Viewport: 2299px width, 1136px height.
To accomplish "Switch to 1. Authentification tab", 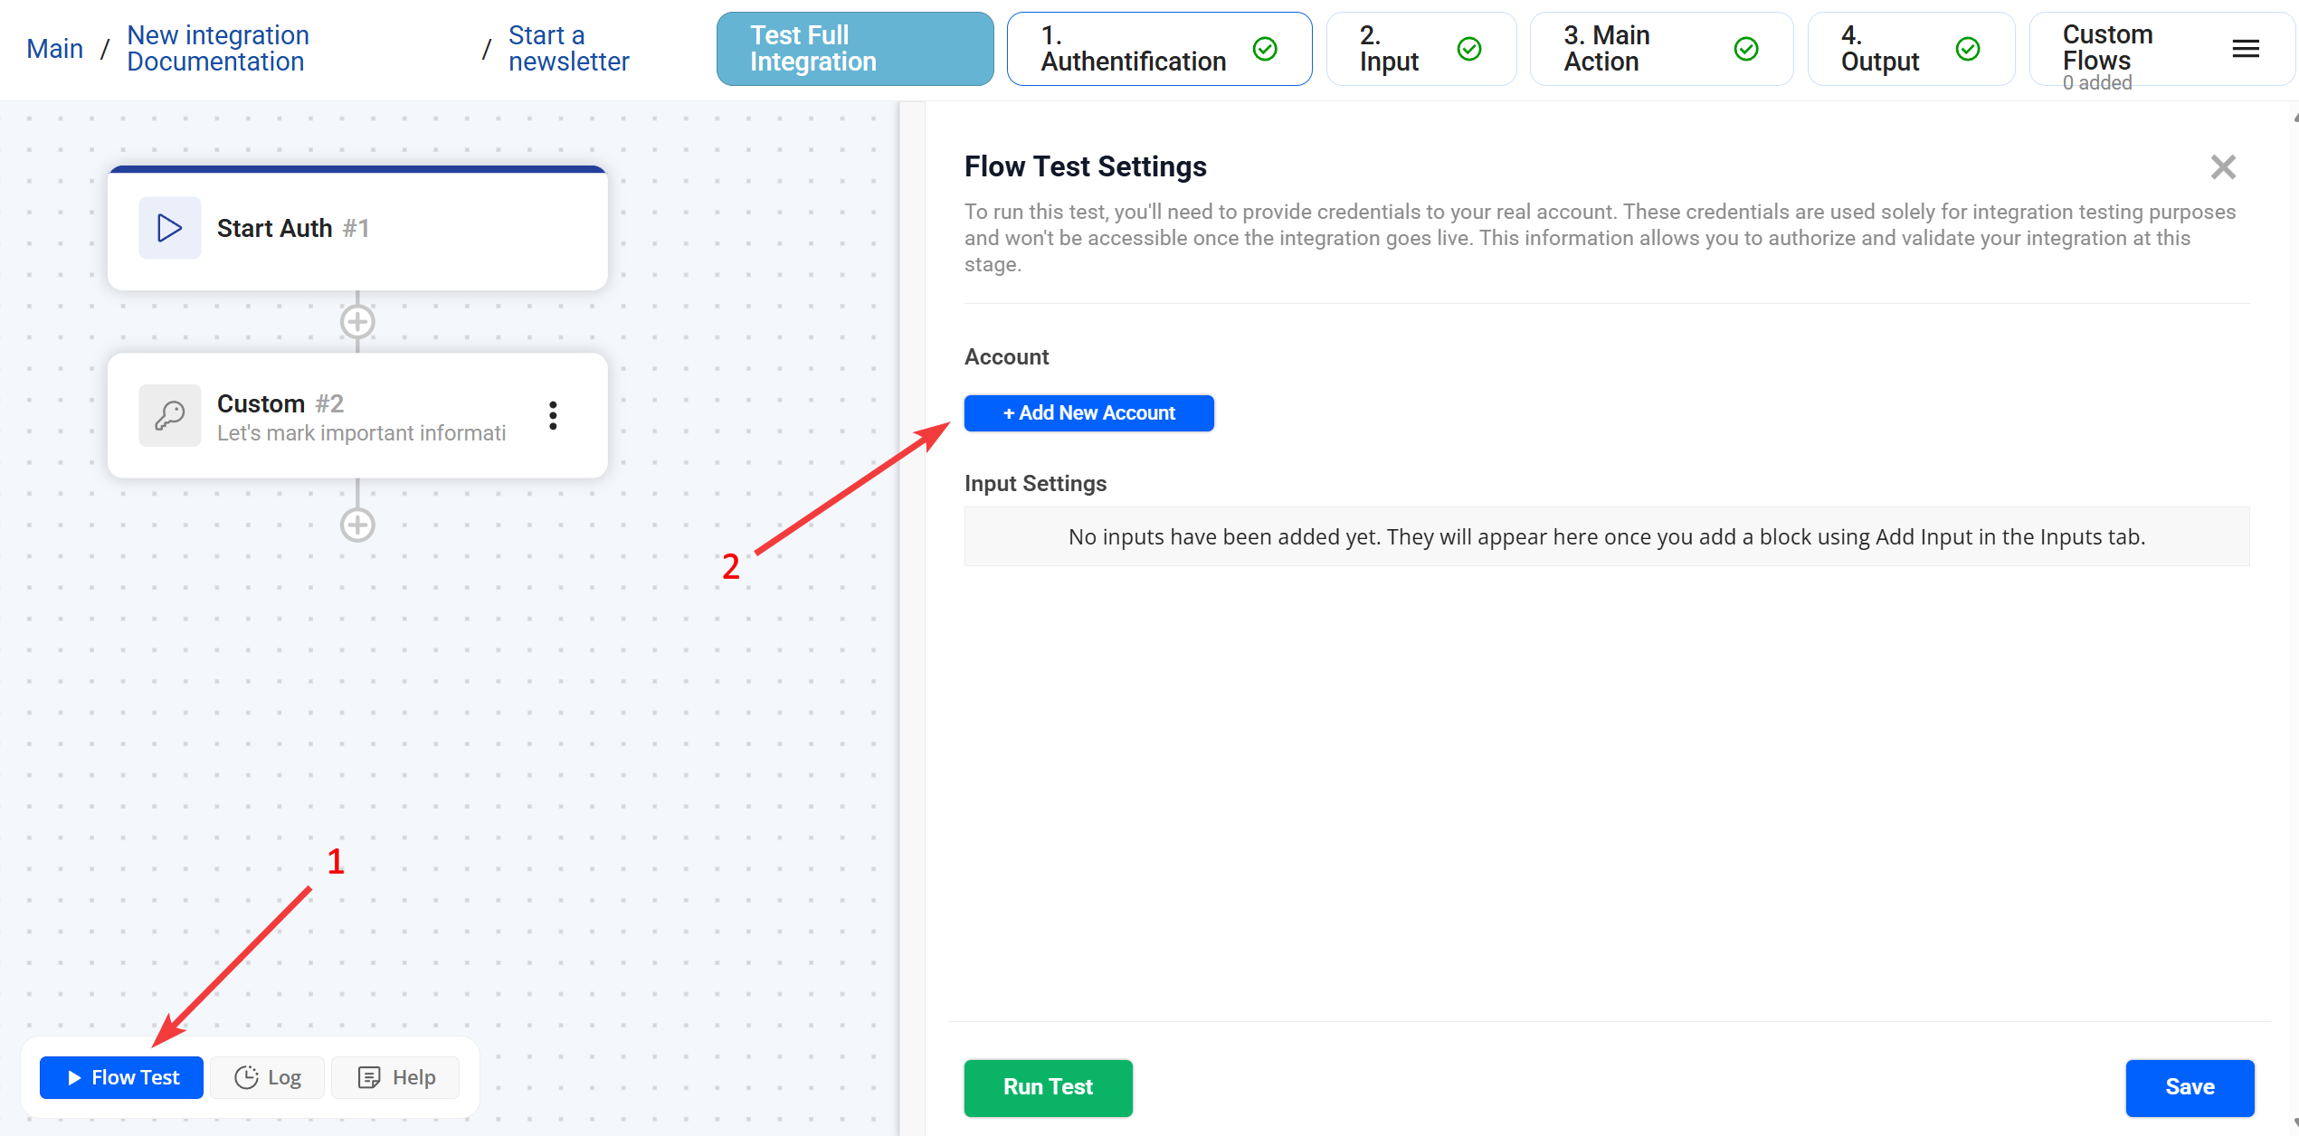I will (x=1158, y=49).
